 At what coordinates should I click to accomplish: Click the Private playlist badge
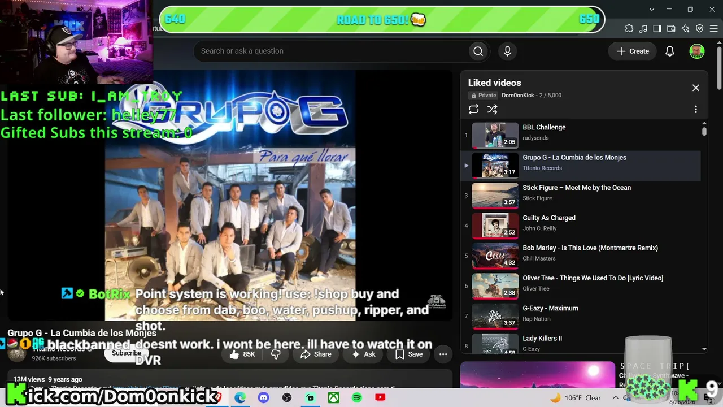tap(483, 96)
